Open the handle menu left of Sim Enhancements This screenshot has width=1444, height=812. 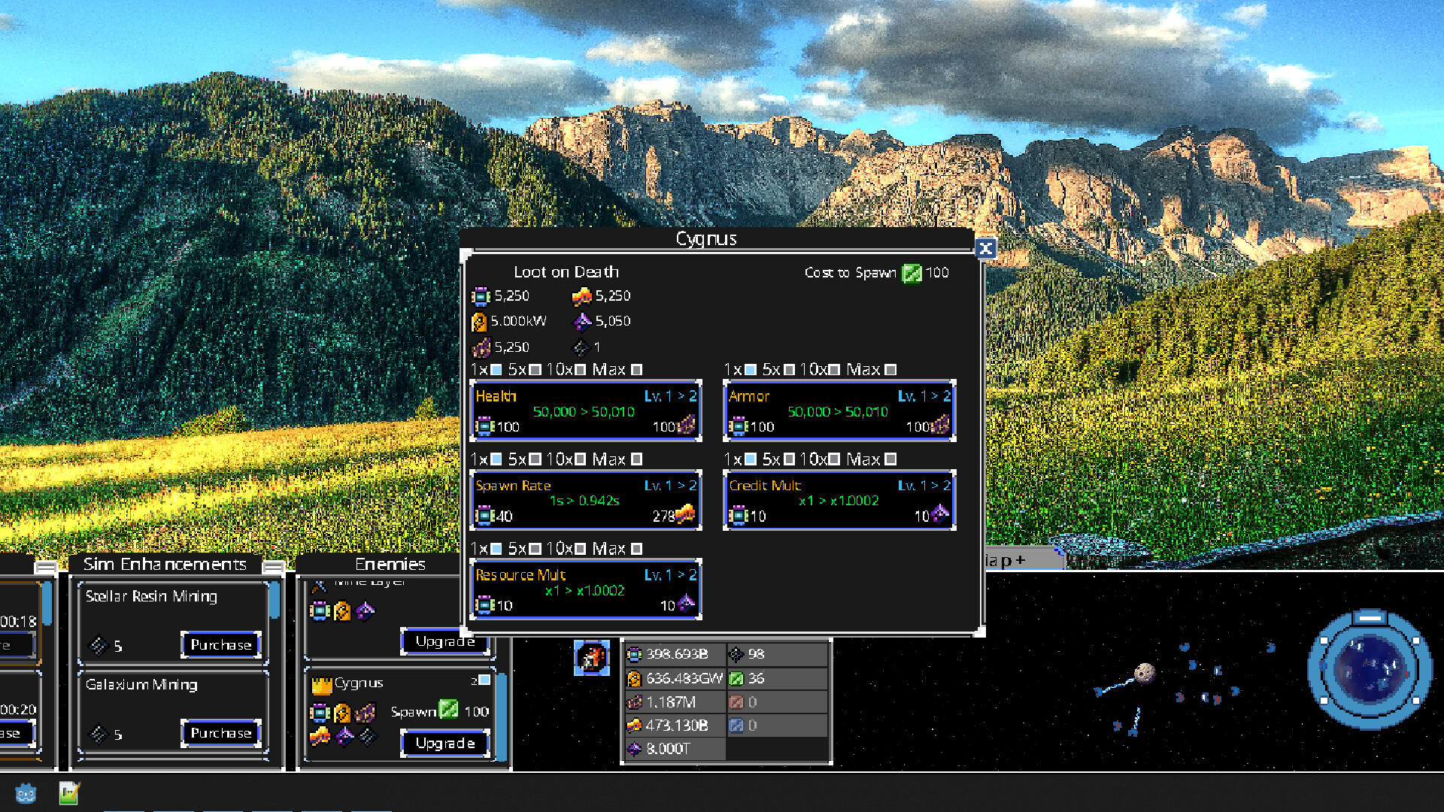tap(46, 566)
